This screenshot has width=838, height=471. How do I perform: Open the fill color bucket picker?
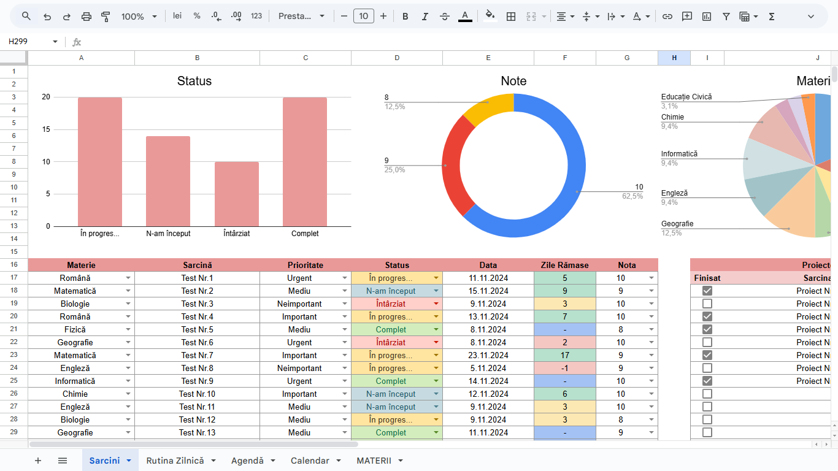tap(489, 17)
